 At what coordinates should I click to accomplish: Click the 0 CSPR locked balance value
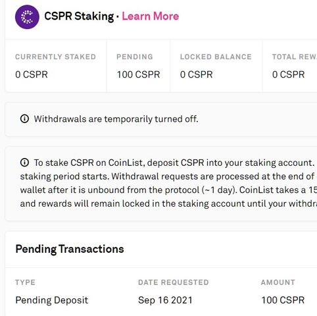pos(197,74)
